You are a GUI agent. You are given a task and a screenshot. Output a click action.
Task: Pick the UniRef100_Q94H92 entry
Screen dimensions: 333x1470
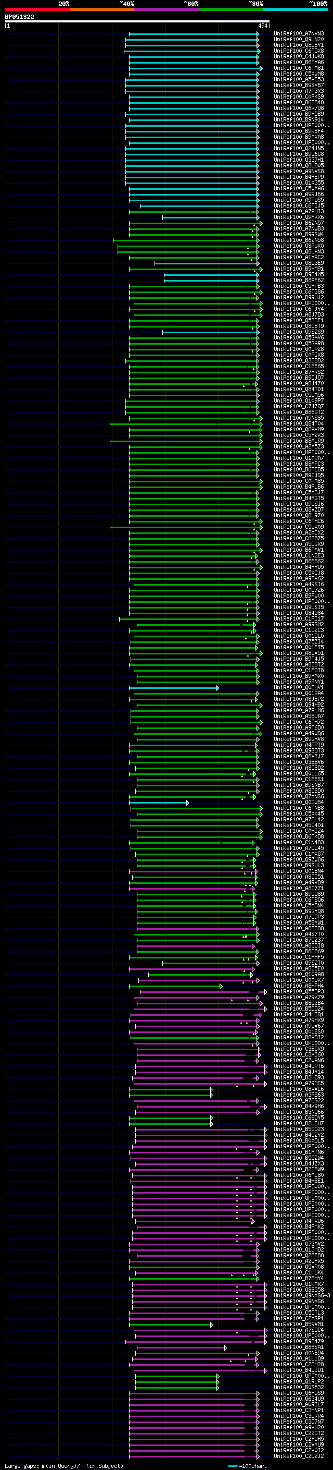tap(299, 705)
